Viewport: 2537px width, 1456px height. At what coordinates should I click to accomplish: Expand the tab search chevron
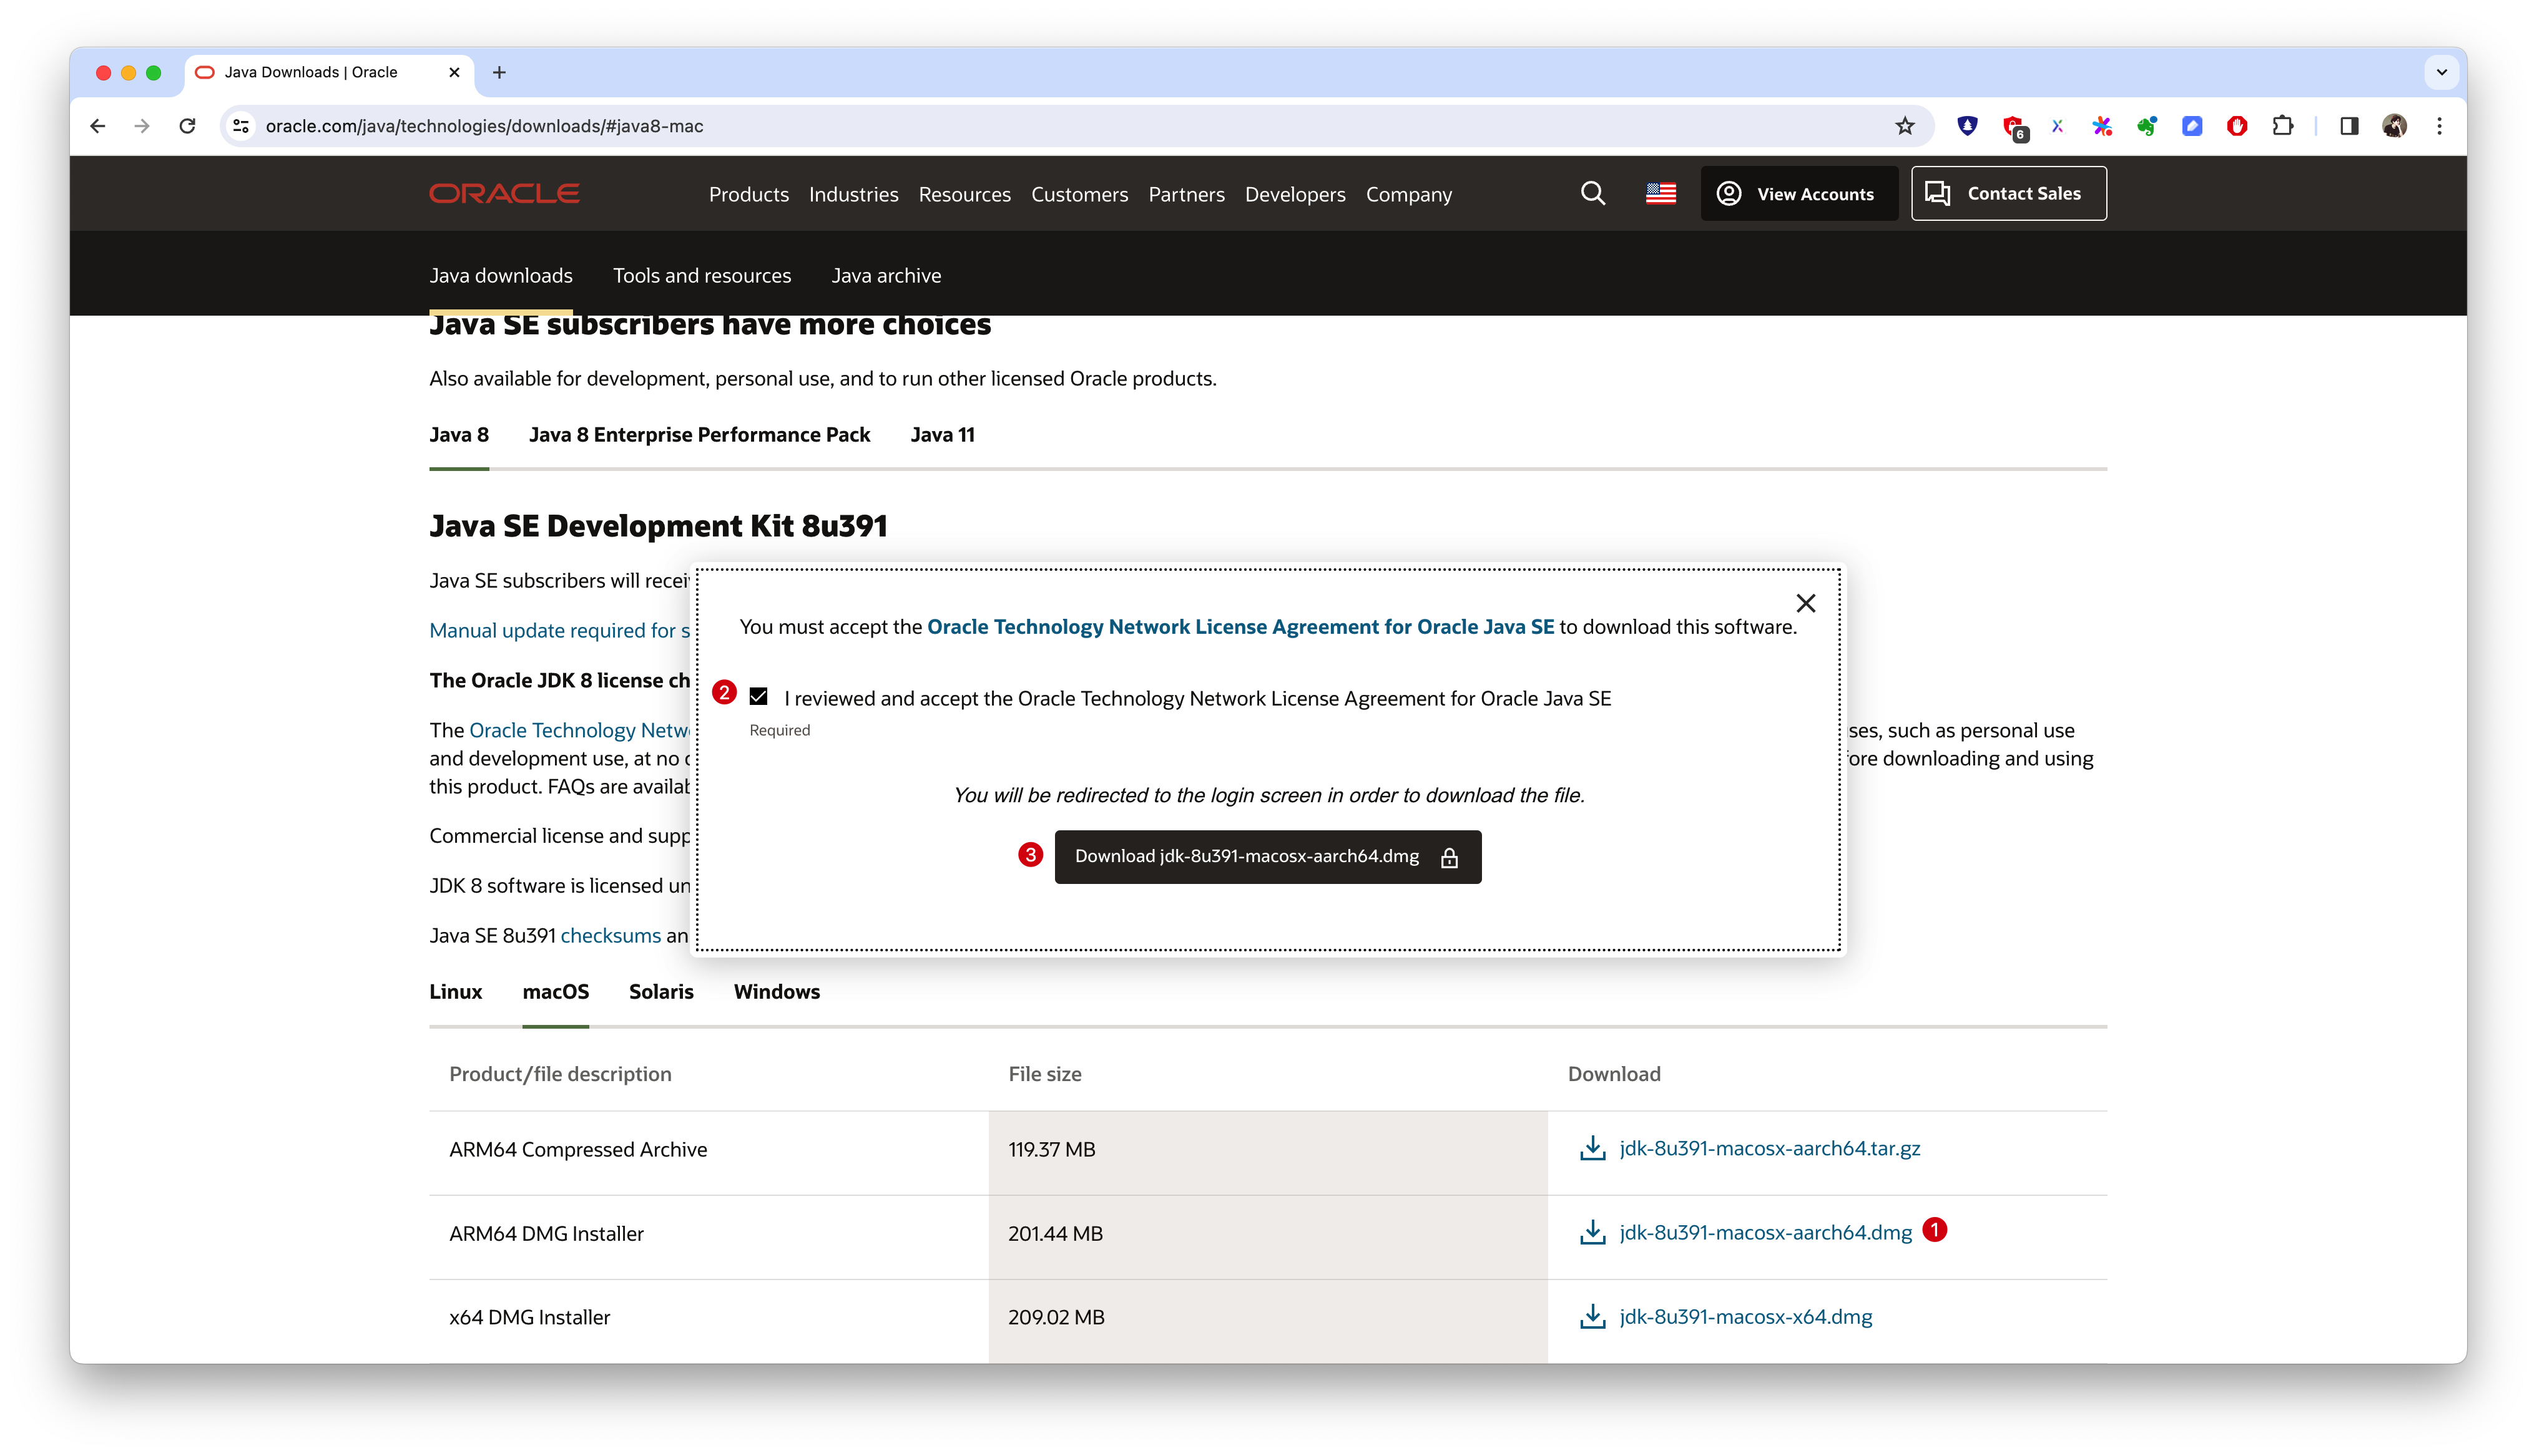point(2442,72)
